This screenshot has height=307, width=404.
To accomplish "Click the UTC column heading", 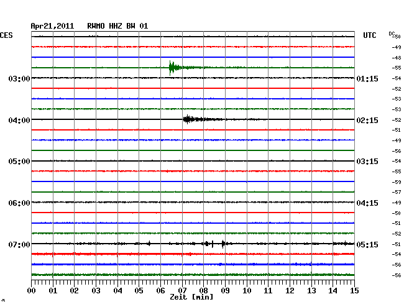I will tap(369, 35).
